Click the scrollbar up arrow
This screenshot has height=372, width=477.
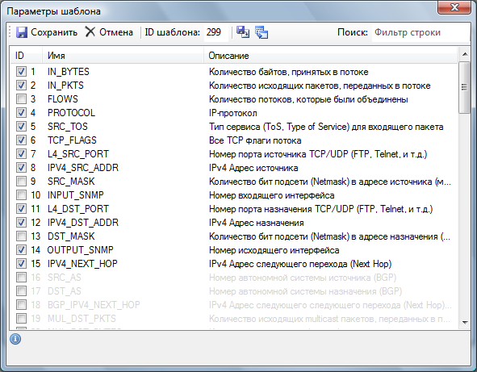click(x=465, y=54)
